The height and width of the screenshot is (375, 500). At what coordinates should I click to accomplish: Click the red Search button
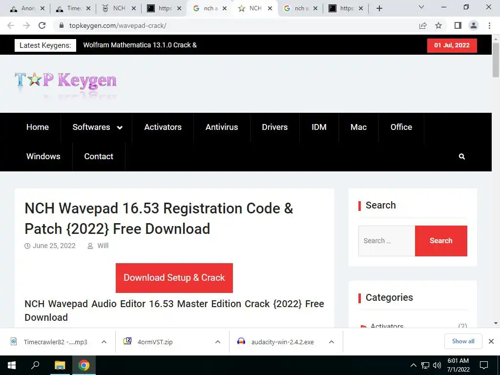(441, 241)
